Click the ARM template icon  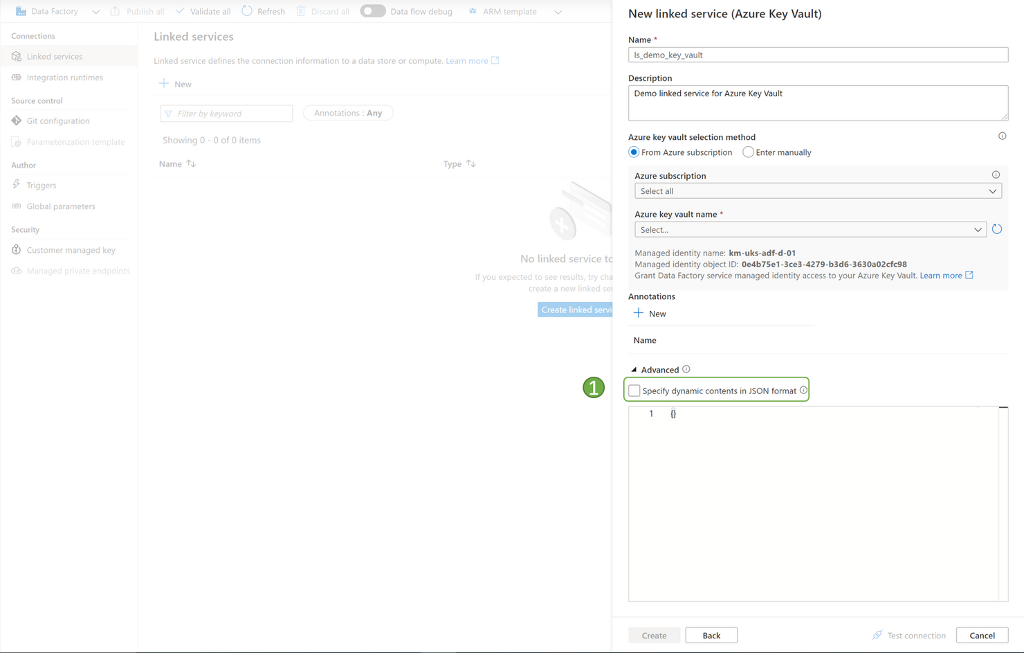coord(473,11)
